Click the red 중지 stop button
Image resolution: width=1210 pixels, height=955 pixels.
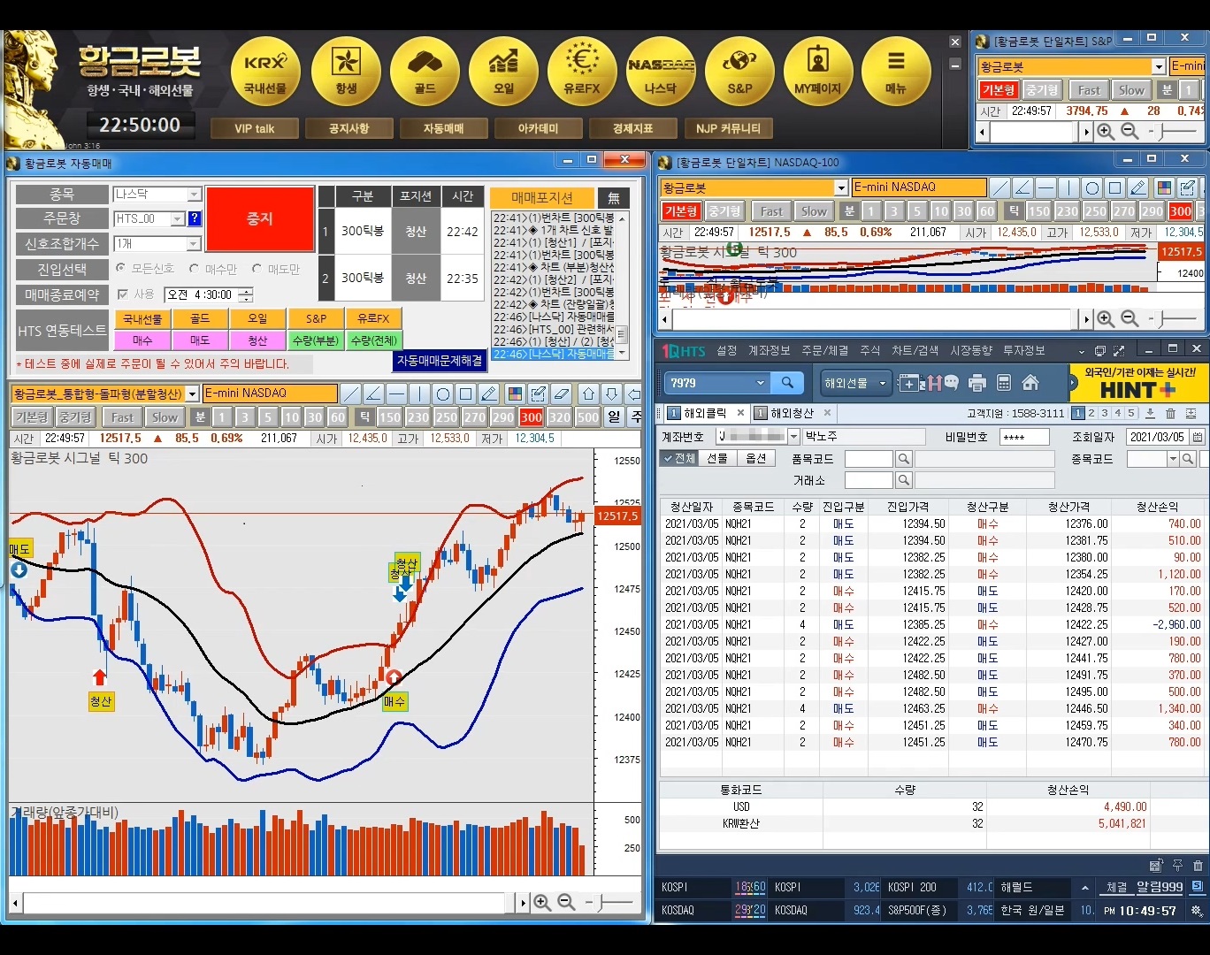point(260,218)
